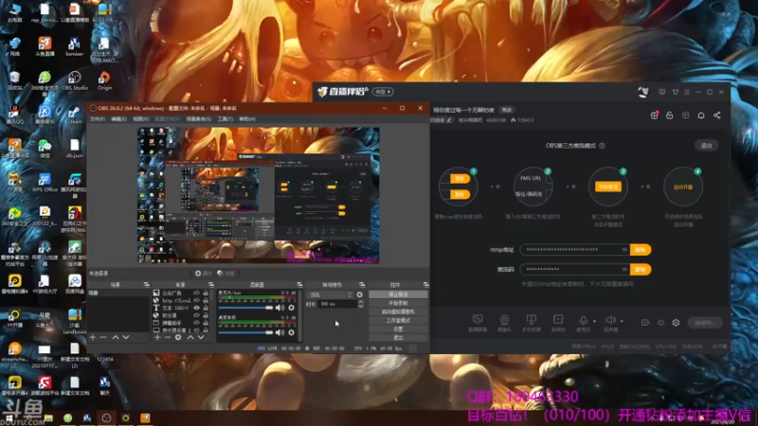Open the third menu in OBS menu bar
Viewport: 758px width, 426px height.
coord(140,119)
